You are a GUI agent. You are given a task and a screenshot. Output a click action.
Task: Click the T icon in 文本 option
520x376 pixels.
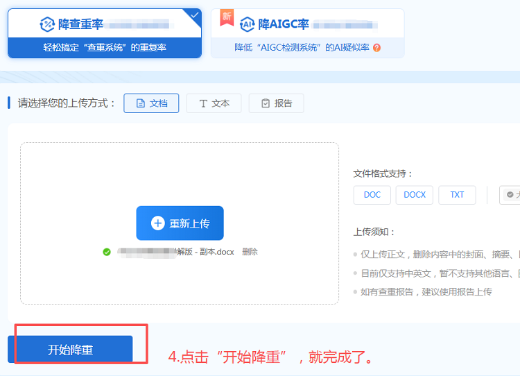(203, 103)
